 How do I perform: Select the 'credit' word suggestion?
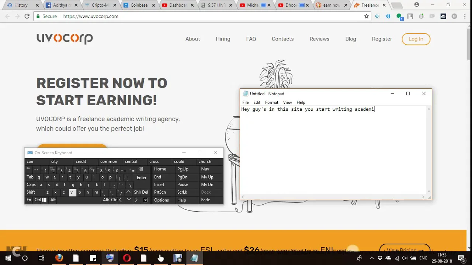point(81,162)
